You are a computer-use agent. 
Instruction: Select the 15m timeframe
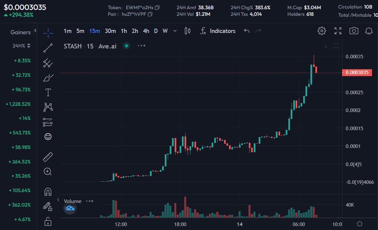coord(95,31)
